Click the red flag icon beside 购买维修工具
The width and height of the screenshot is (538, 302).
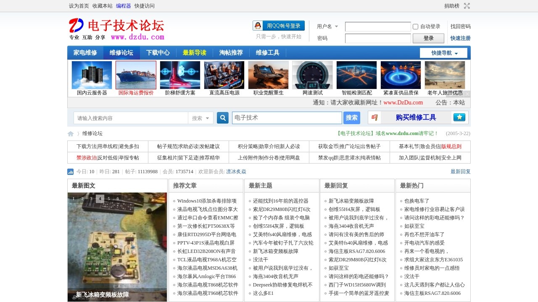point(375,117)
